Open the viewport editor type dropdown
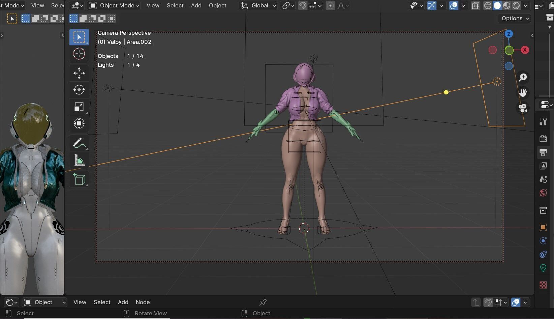The height and width of the screenshot is (319, 554). pyautogui.click(x=77, y=6)
